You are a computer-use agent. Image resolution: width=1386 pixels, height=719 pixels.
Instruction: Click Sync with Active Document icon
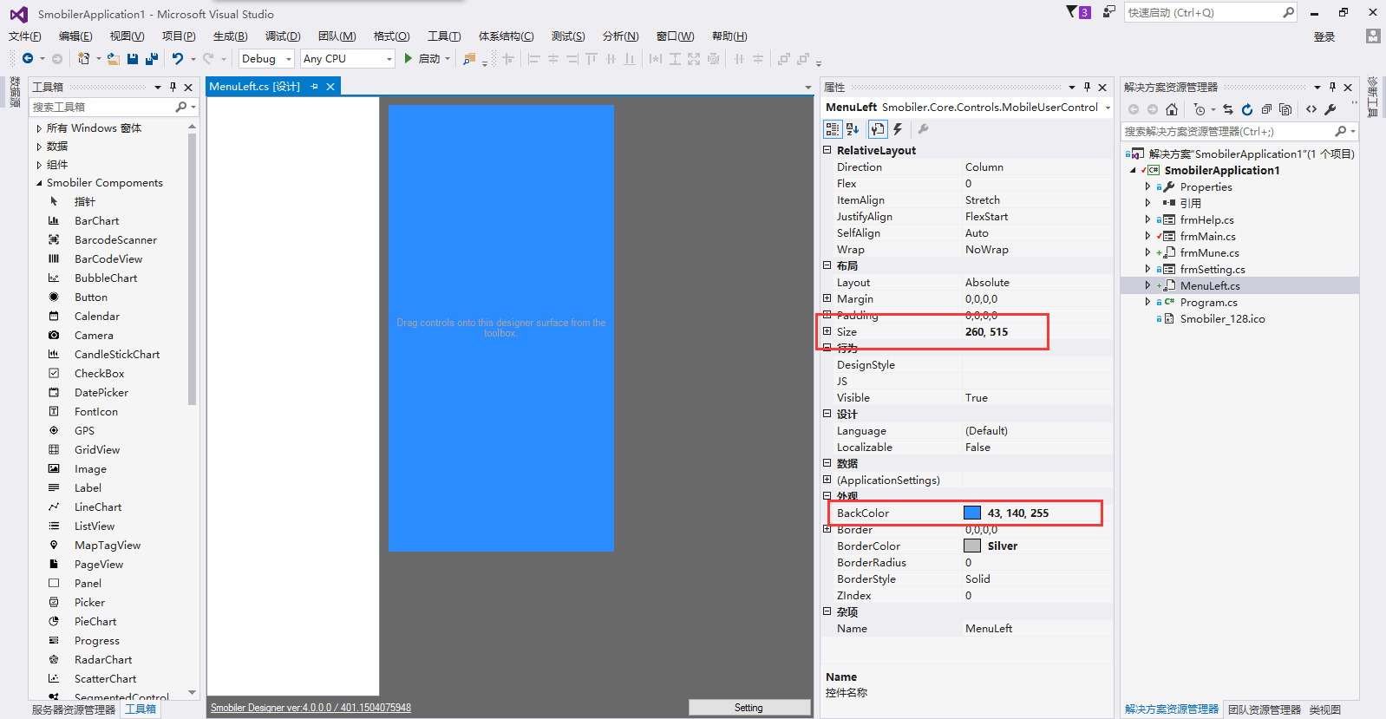tap(1228, 109)
